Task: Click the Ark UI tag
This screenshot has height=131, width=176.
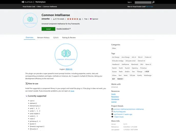Action: click(134, 57)
